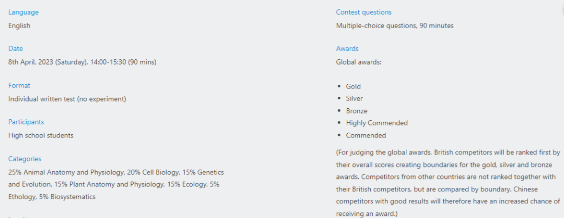This screenshot has height=218, width=564.
Task: Click the Language heading
Action: [23, 12]
